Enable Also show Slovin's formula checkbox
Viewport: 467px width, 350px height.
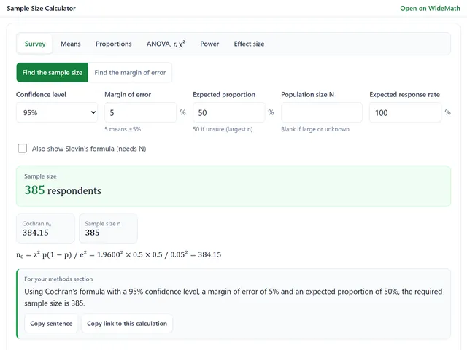[x=23, y=148]
